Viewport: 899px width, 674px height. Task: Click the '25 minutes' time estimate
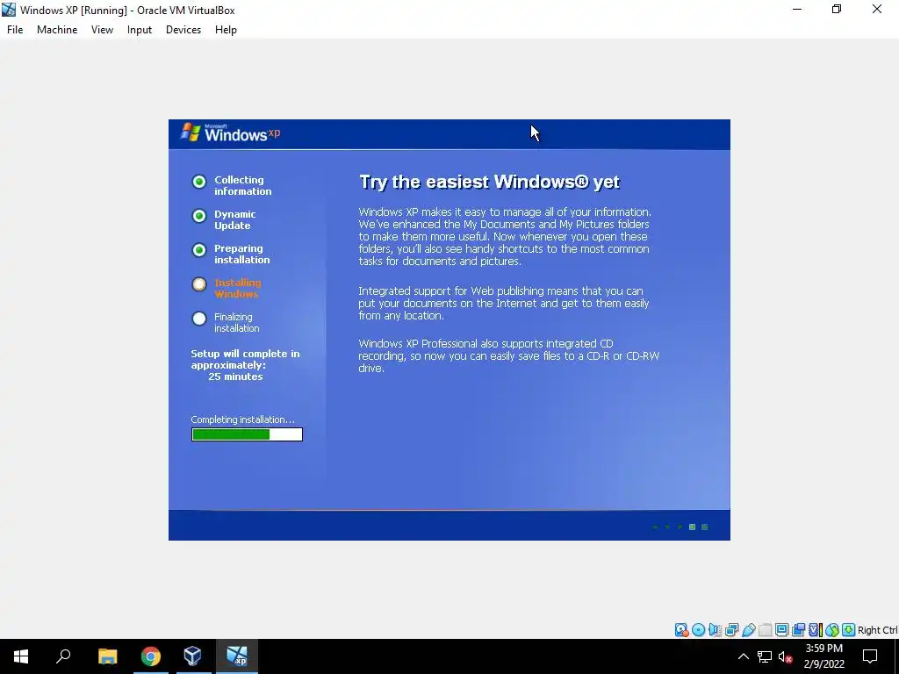(x=235, y=376)
